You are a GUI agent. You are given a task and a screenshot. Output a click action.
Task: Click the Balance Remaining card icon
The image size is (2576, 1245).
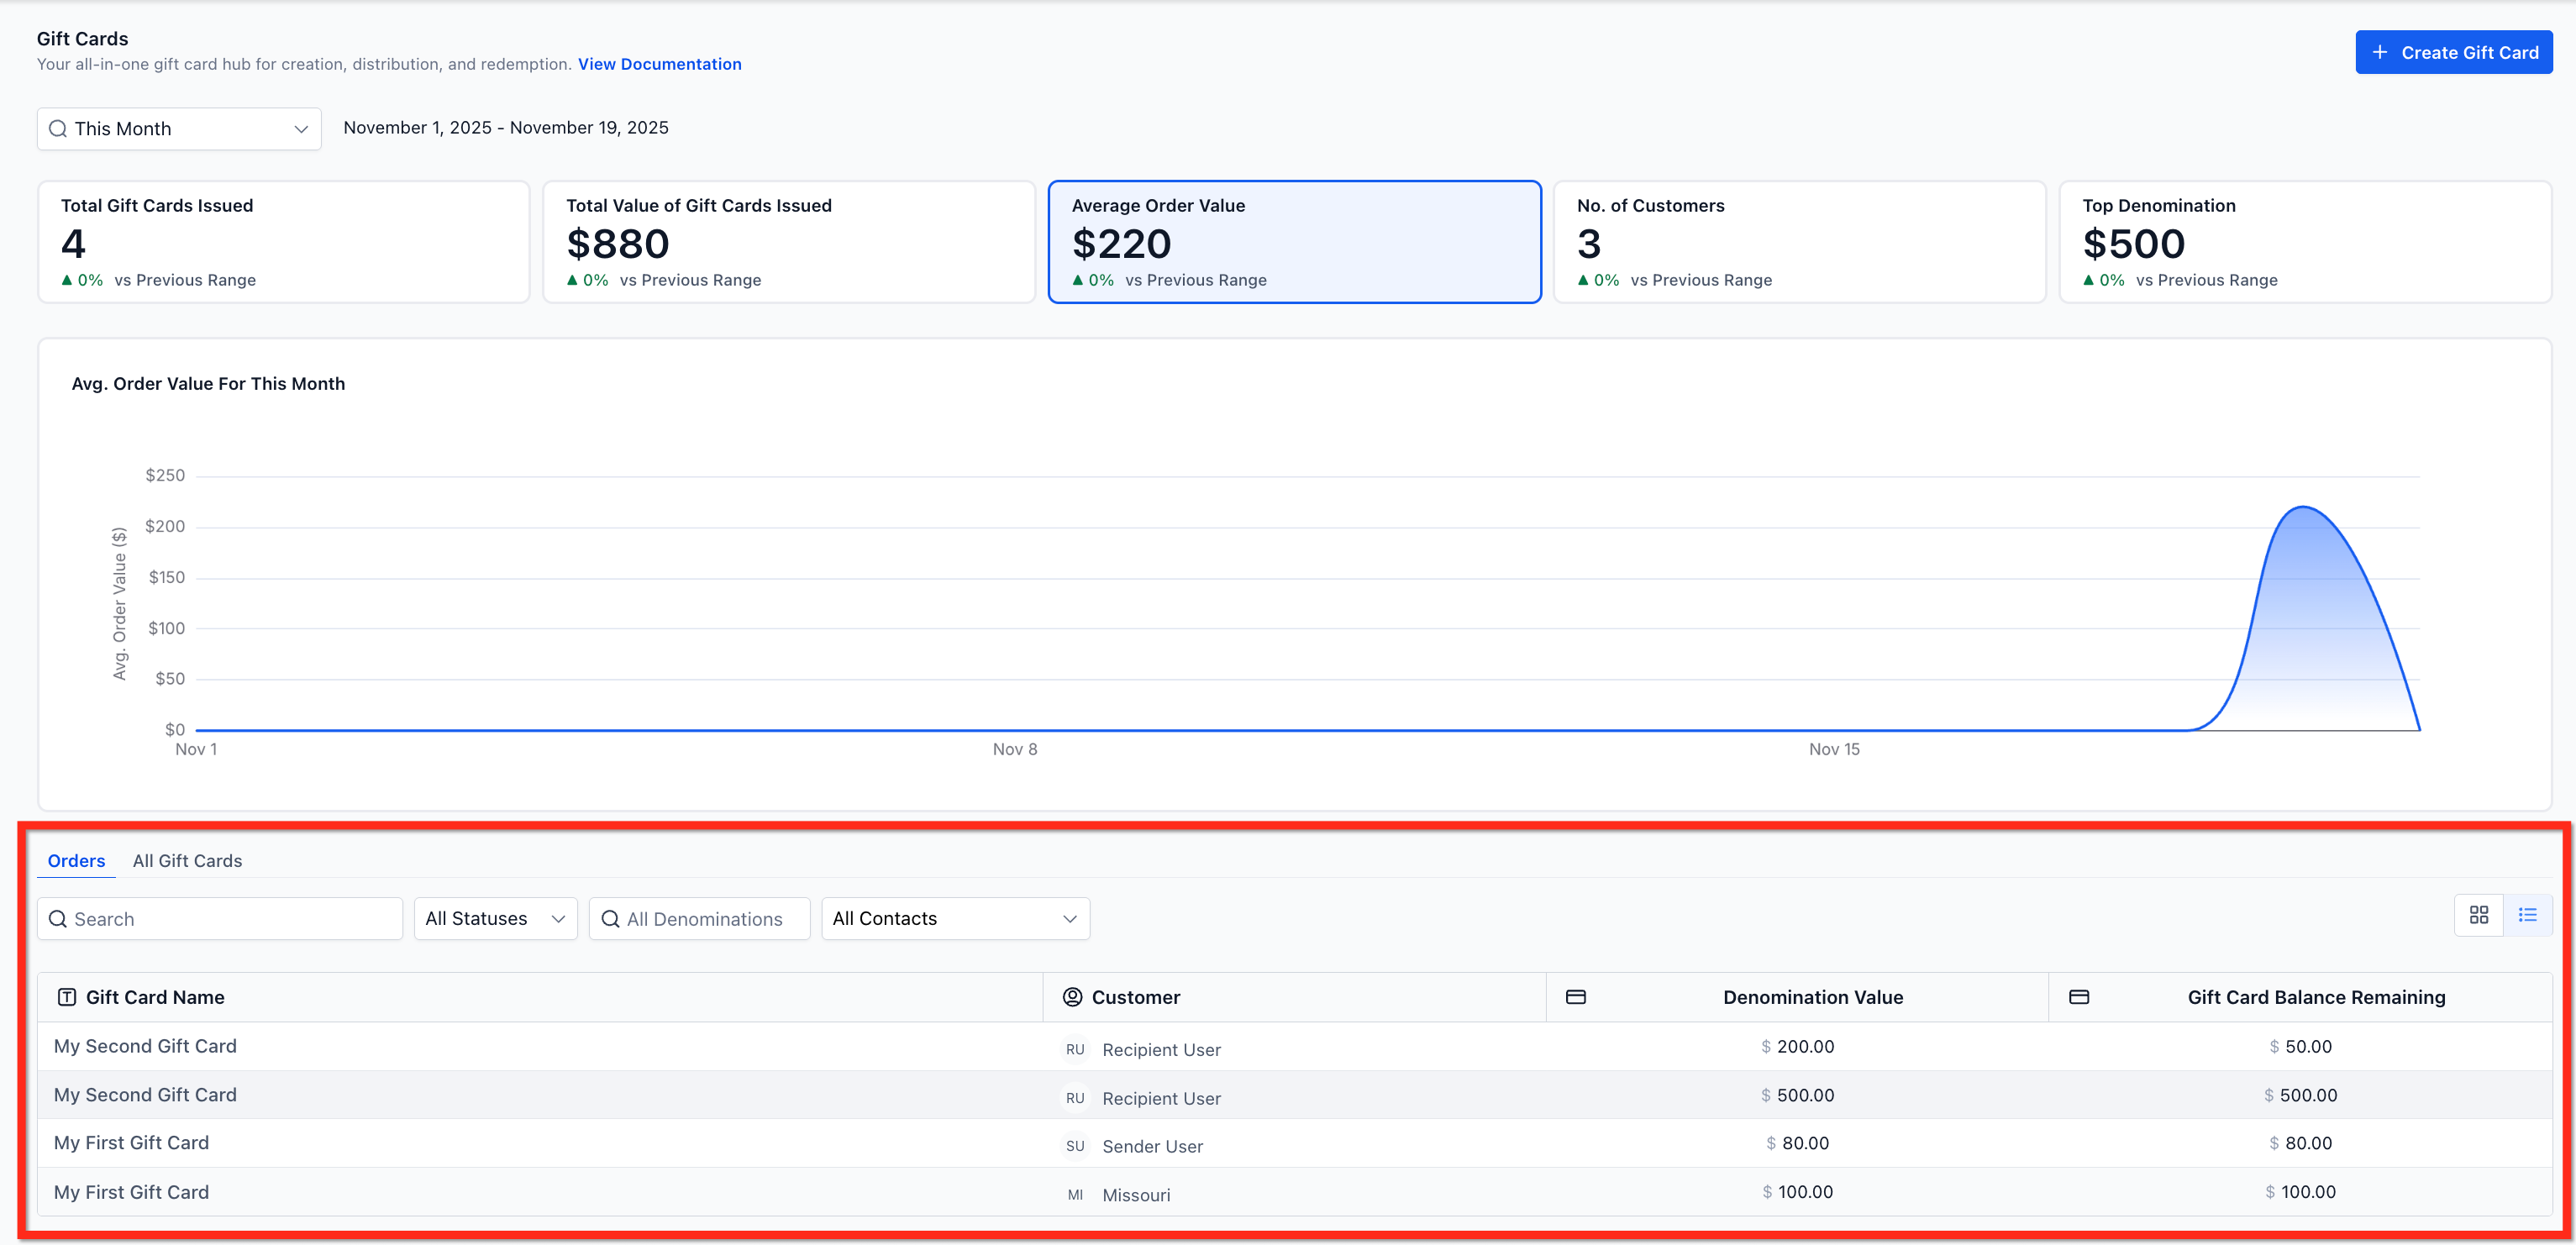[2079, 997]
